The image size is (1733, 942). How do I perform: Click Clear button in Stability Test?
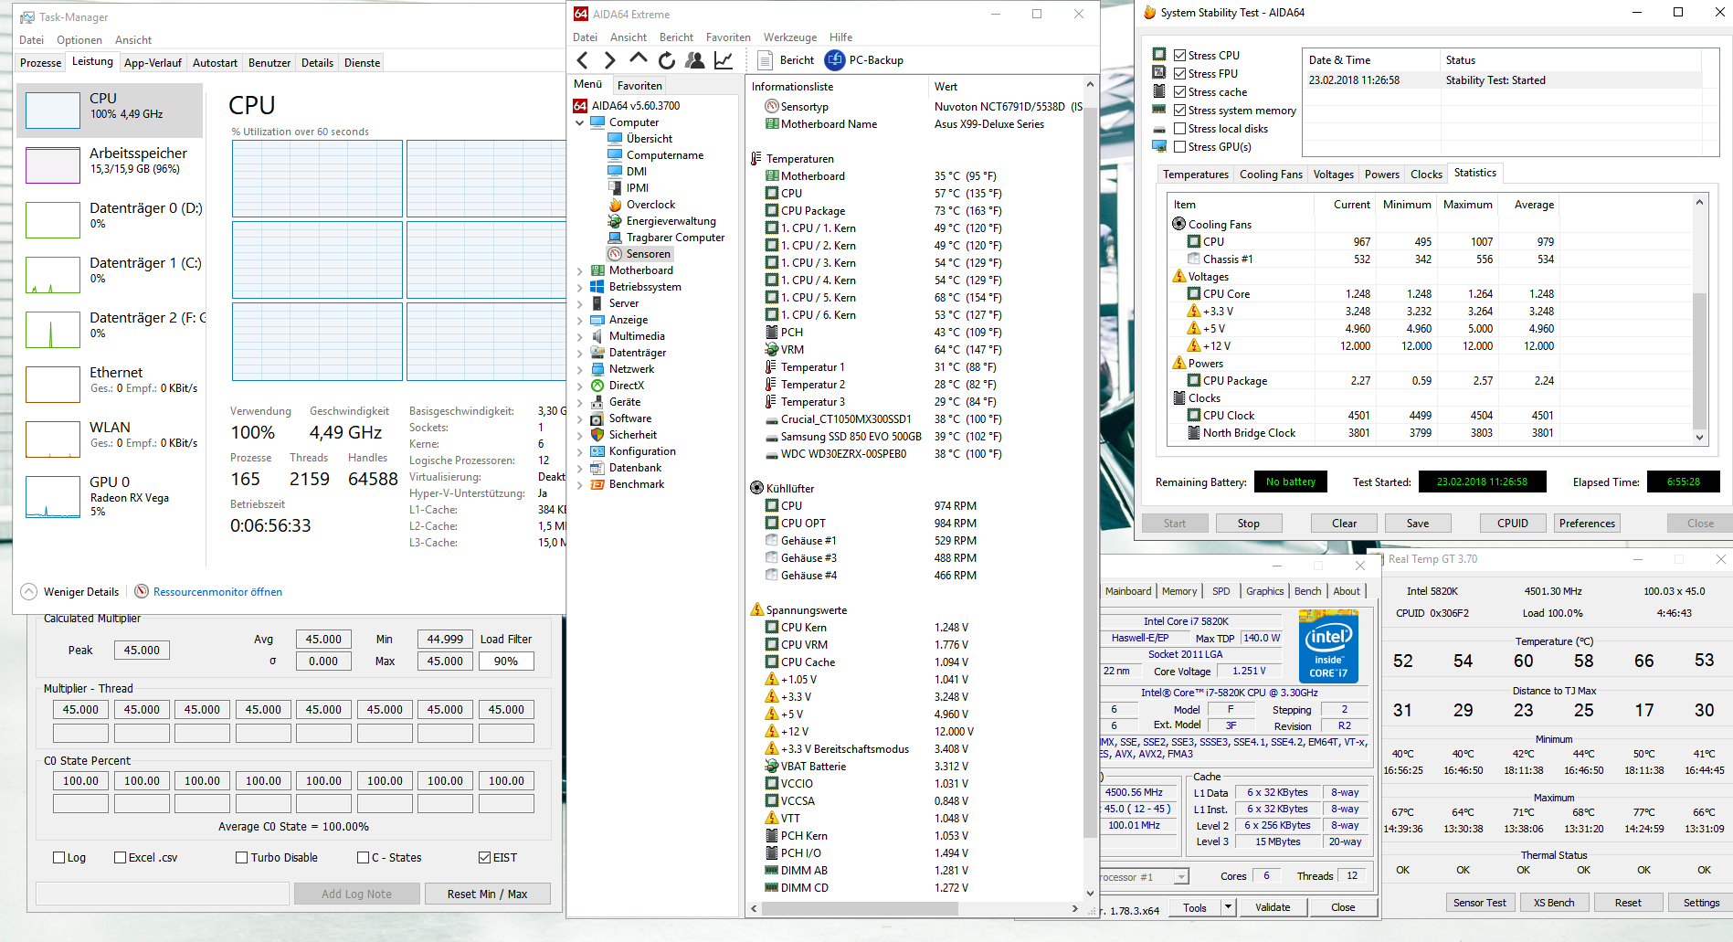point(1344,524)
